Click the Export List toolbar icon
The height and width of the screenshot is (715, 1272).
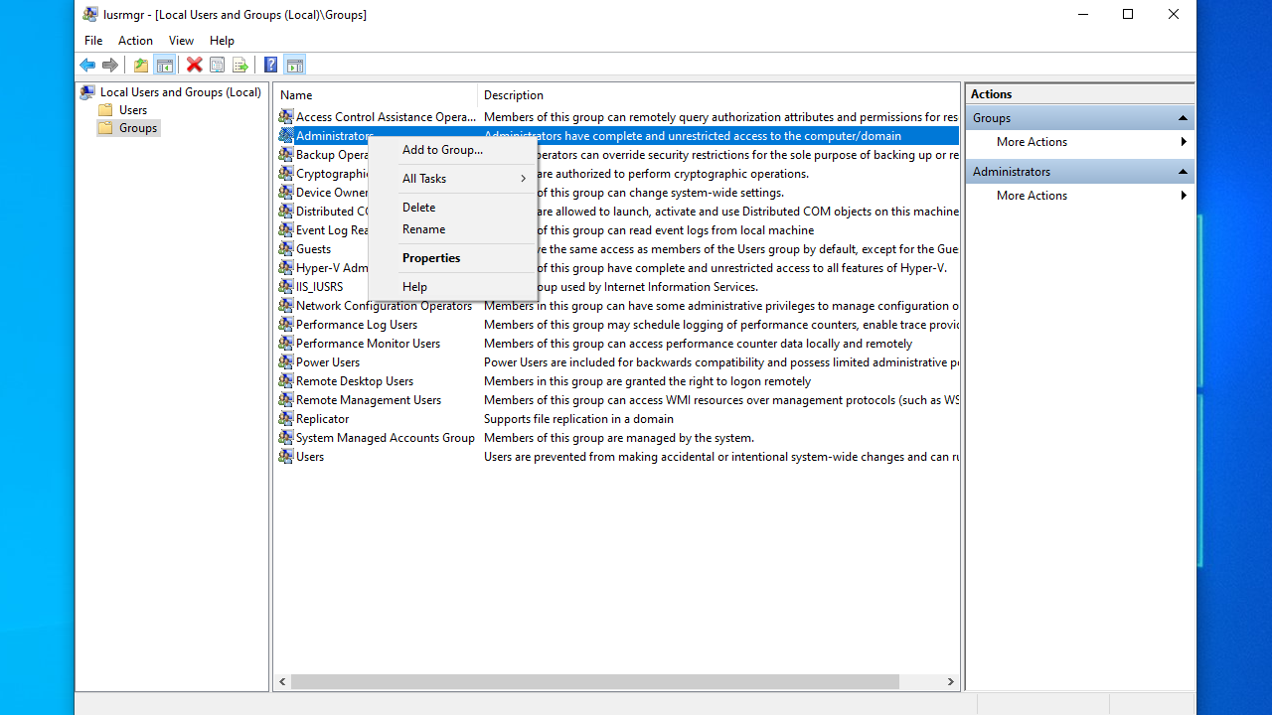239,66
